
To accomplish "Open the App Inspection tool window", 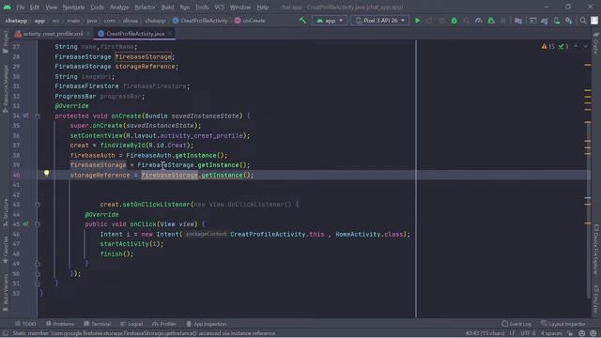I will coord(207,324).
